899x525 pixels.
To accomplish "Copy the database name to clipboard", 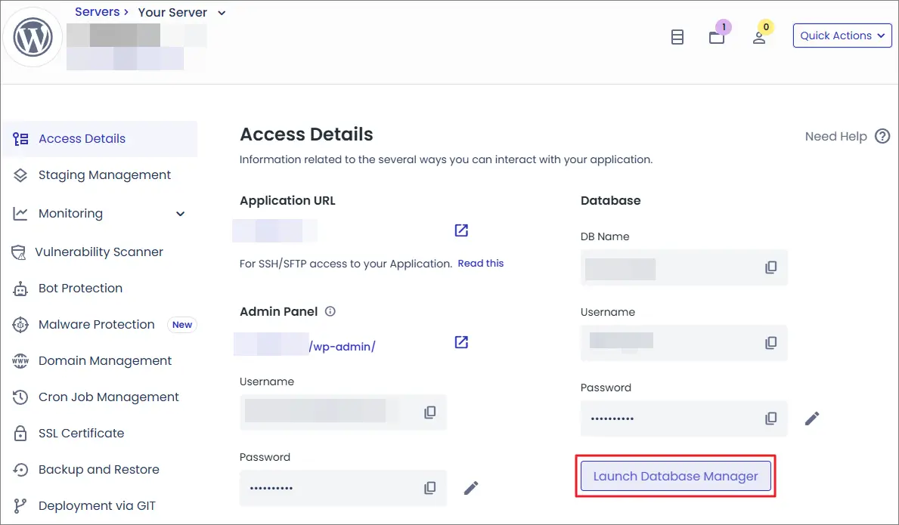I will [x=770, y=267].
